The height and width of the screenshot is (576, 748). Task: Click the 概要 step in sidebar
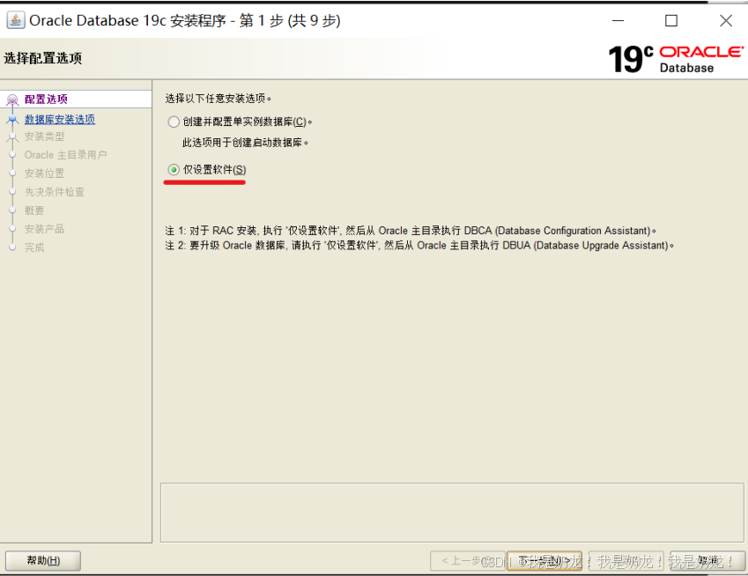34,210
